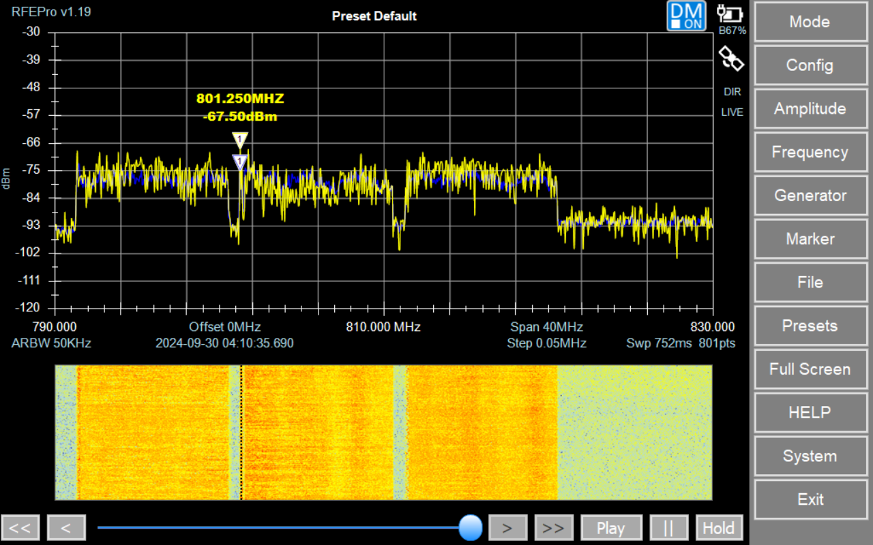Fast-forward sweeps with the double-arrow icon
This screenshot has width=873, height=545.
point(554,527)
